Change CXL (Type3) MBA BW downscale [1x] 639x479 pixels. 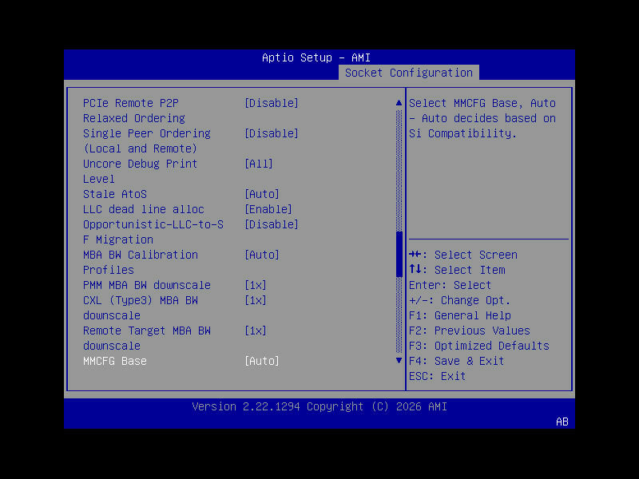coord(256,301)
